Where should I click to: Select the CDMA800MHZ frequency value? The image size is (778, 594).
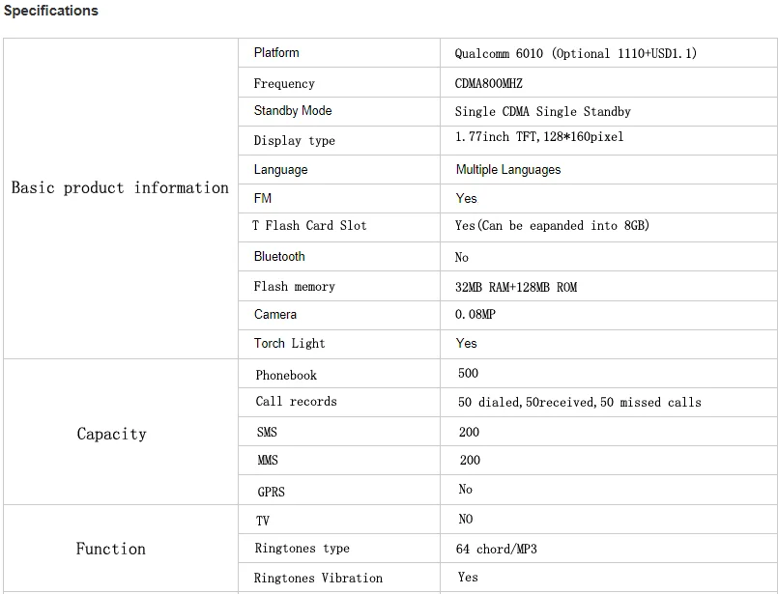[488, 84]
